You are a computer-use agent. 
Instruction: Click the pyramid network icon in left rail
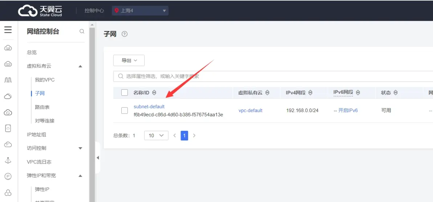[8, 160]
